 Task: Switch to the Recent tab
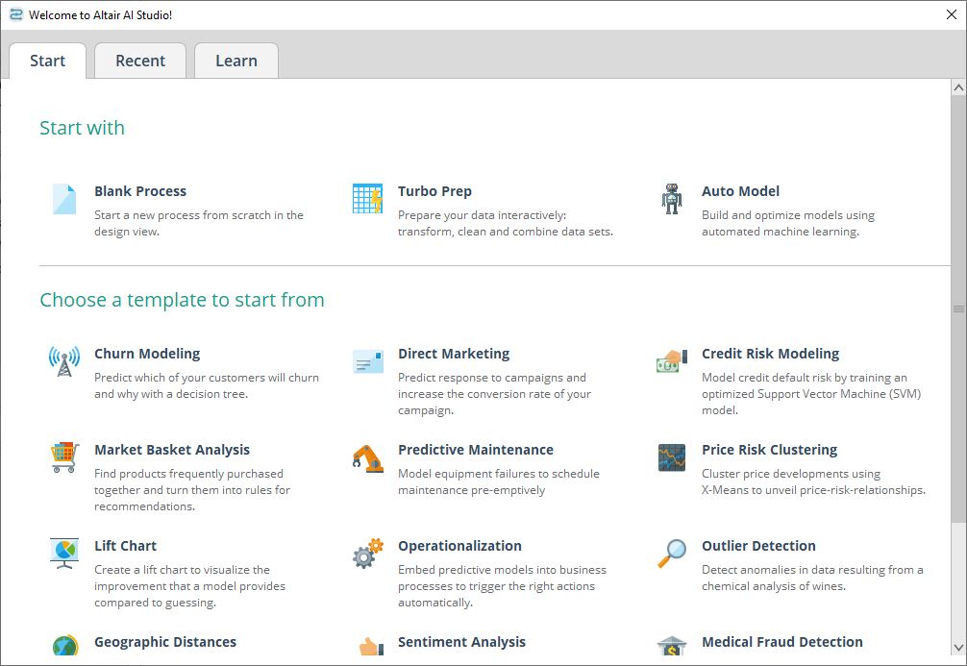click(x=140, y=60)
